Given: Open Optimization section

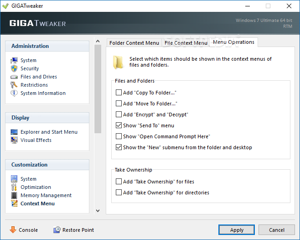Looking at the screenshot, I should click(x=36, y=187).
